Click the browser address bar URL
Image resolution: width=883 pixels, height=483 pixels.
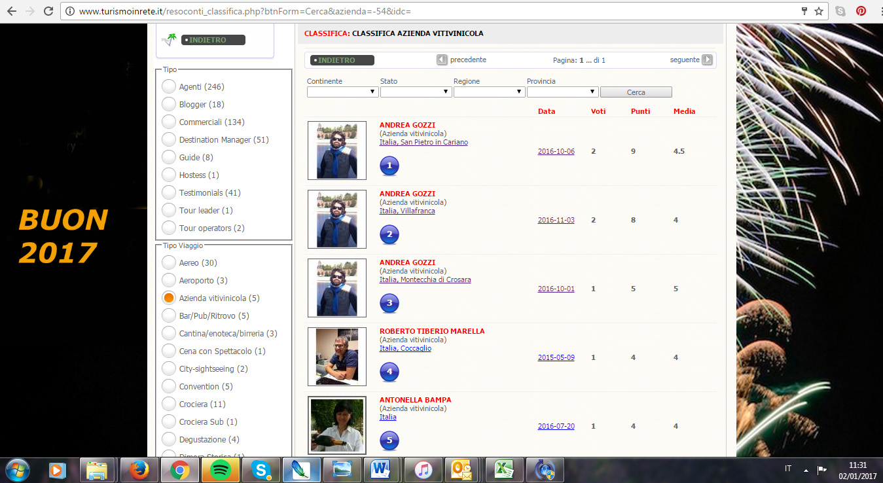(x=245, y=11)
